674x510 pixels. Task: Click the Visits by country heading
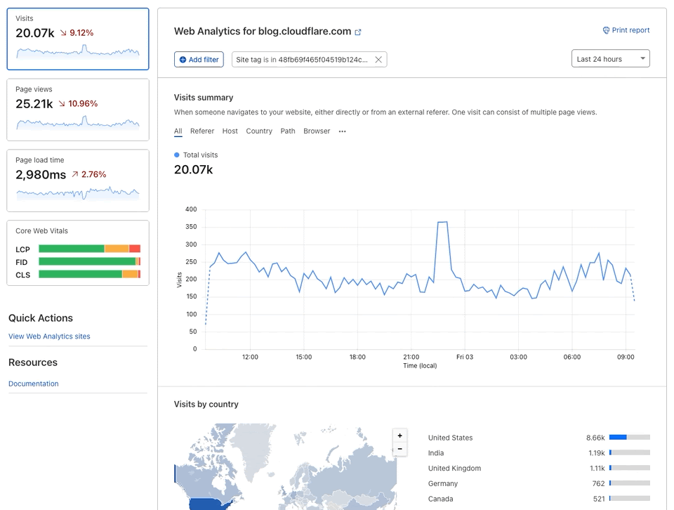pyautogui.click(x=206, y=404)
